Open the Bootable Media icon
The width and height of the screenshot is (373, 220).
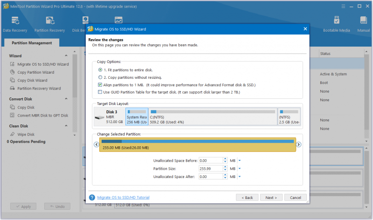[336, 20]
